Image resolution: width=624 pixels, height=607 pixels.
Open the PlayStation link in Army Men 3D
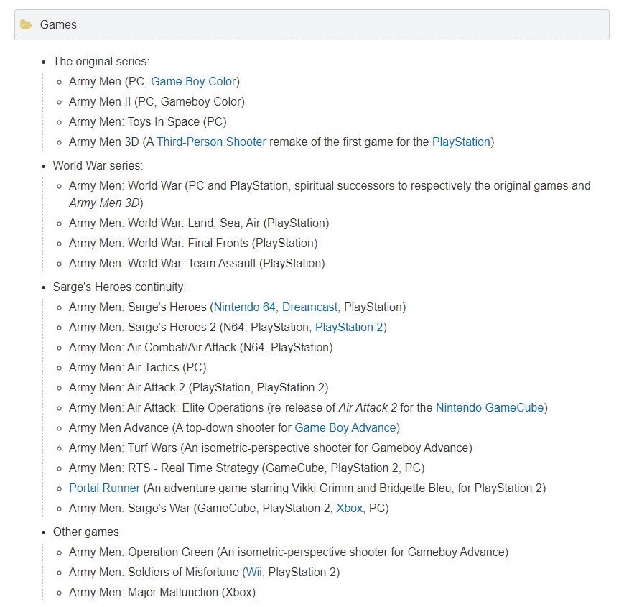coord(461,142)
